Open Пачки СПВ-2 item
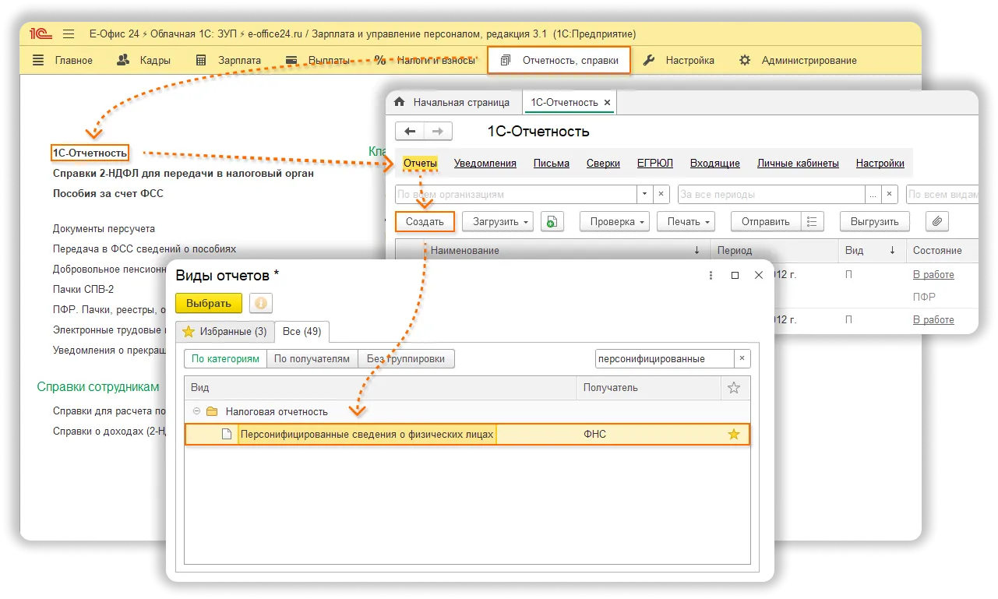Screen dimensions: 998x599 pyautogui.click(x=83, y=289)
